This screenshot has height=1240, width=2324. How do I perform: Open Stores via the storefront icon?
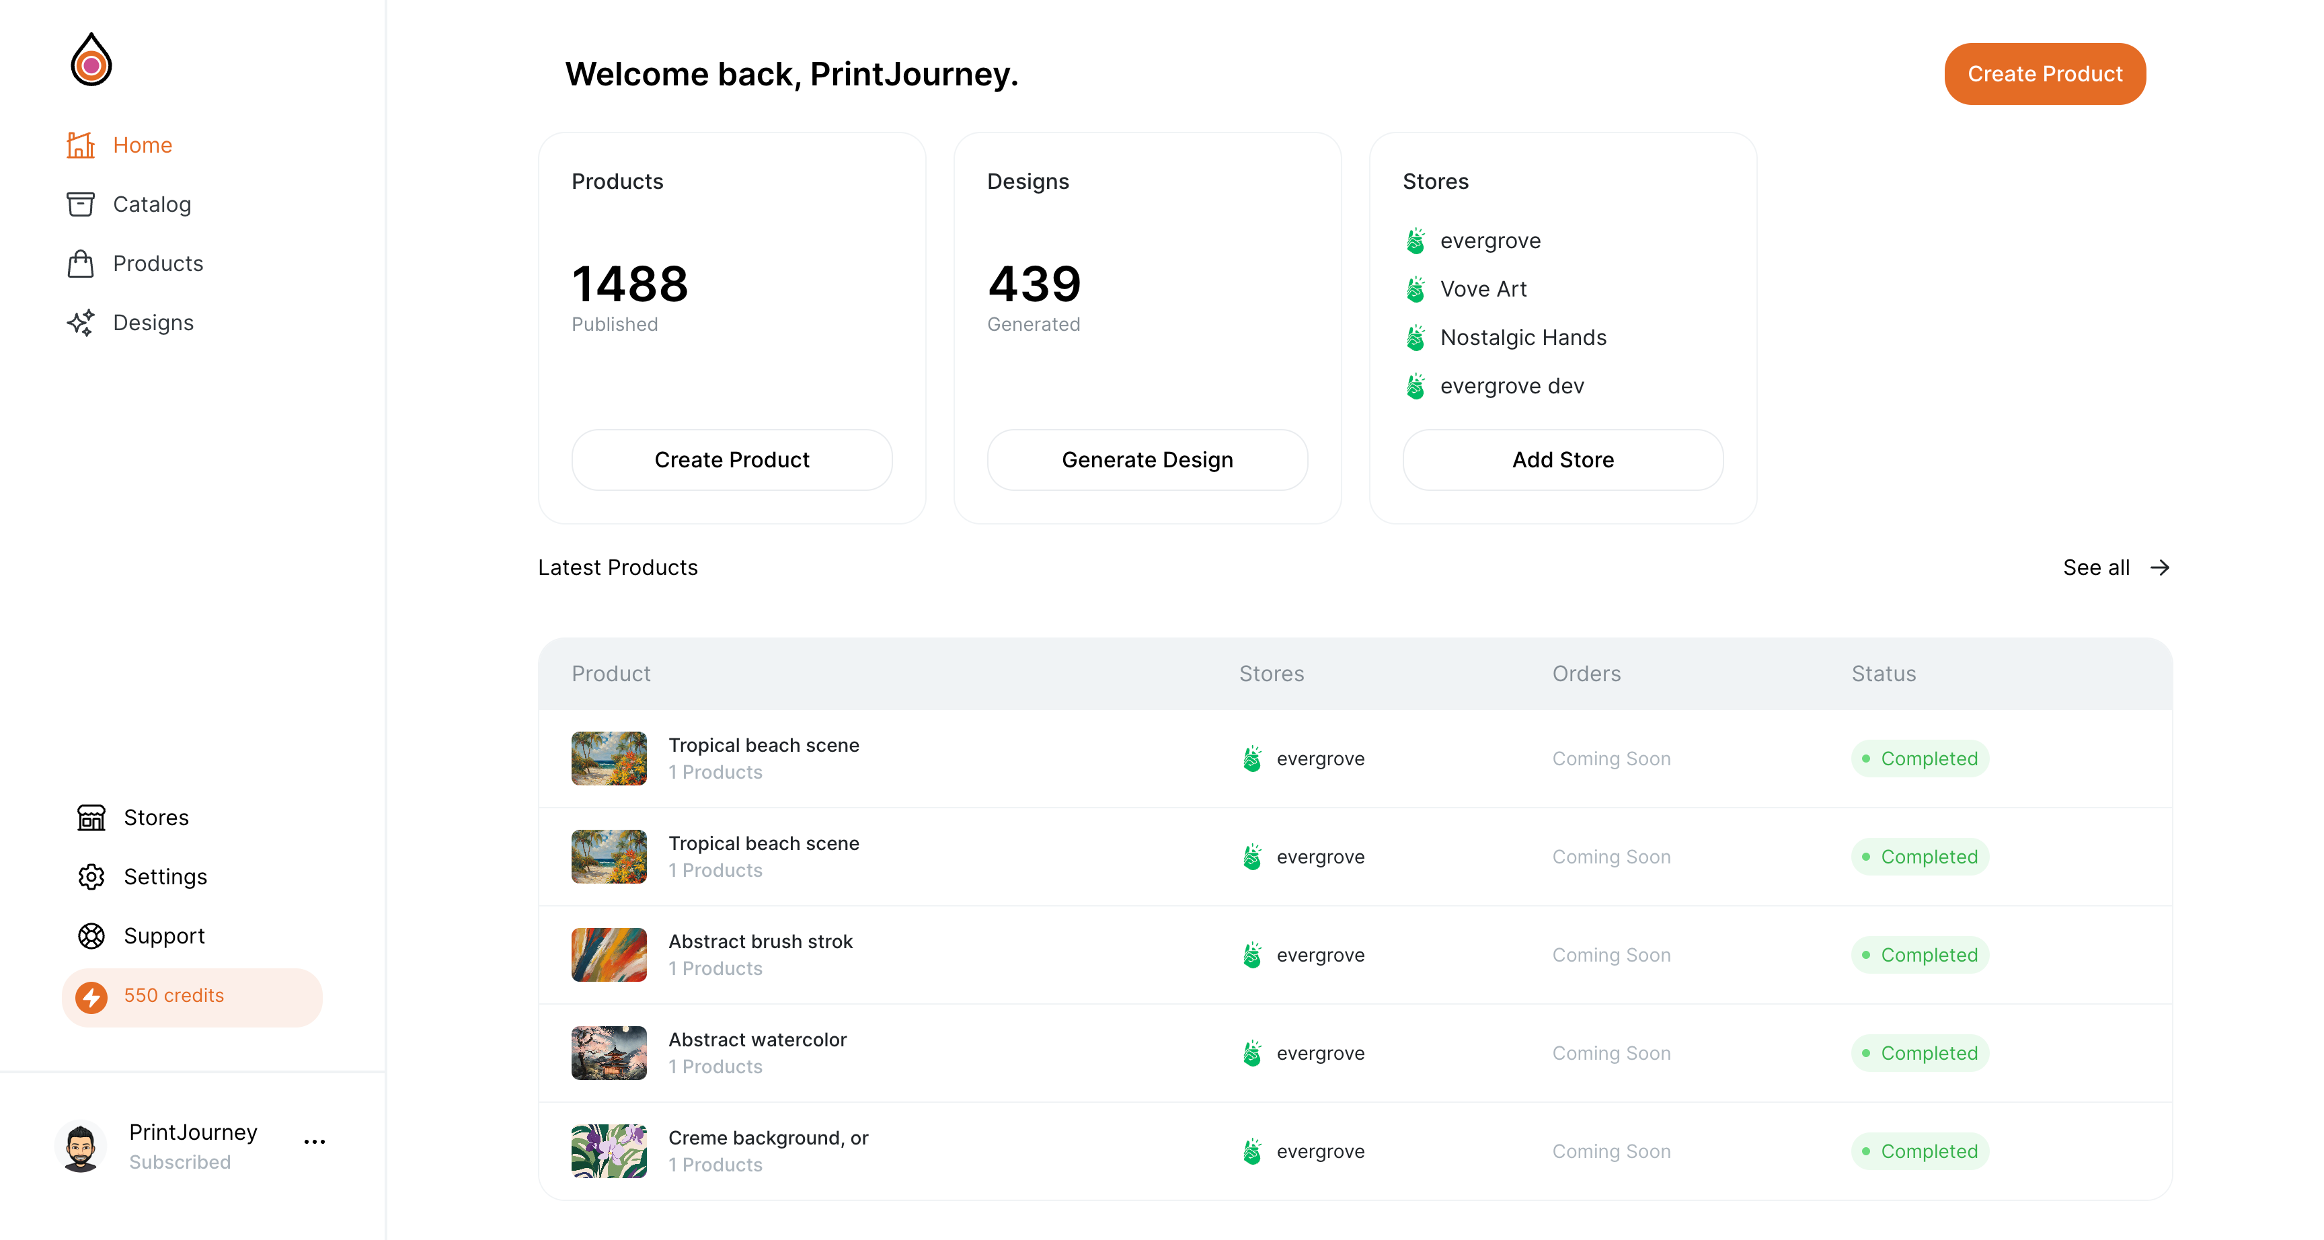point(91,818)
